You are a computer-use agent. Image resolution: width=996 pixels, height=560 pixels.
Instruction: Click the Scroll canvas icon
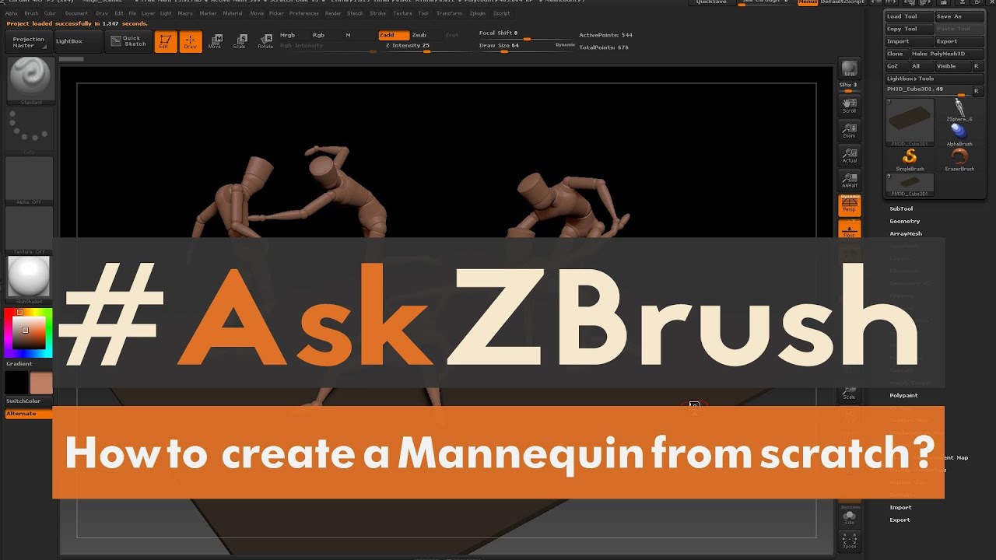click(849, 105)
